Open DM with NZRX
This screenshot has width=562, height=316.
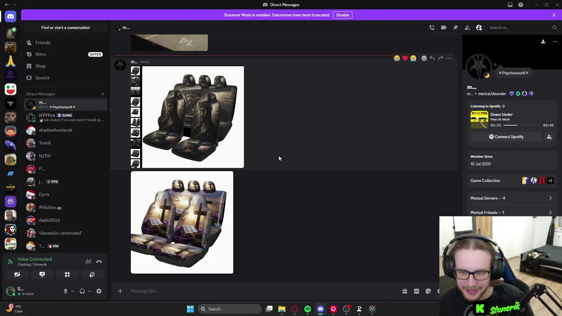(65, 156)
